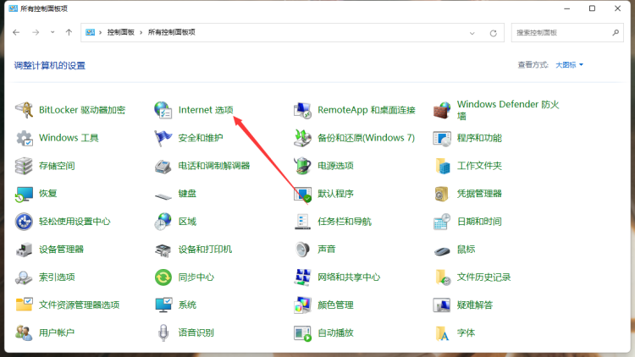Open the 区域 globe-clock icon
Screen dimensions: 635x357
coord(163,222)
